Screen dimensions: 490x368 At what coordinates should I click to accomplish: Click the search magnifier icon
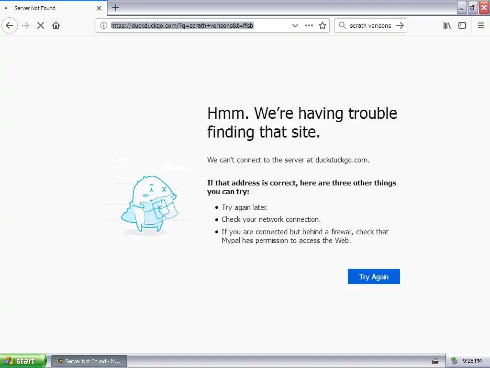click(x=343, y=25)
